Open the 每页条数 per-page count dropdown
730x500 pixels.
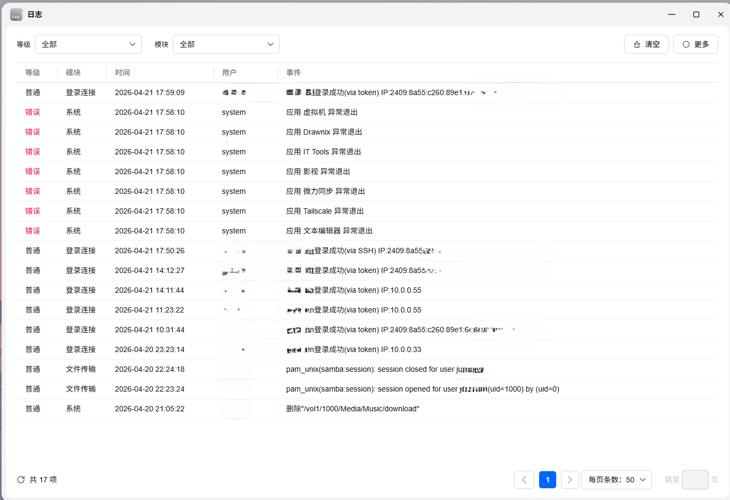coord(617,479)
